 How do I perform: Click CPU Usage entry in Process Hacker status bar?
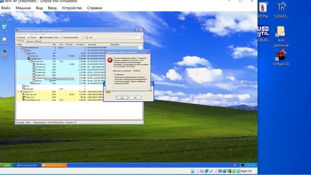(x=23, y=122)
